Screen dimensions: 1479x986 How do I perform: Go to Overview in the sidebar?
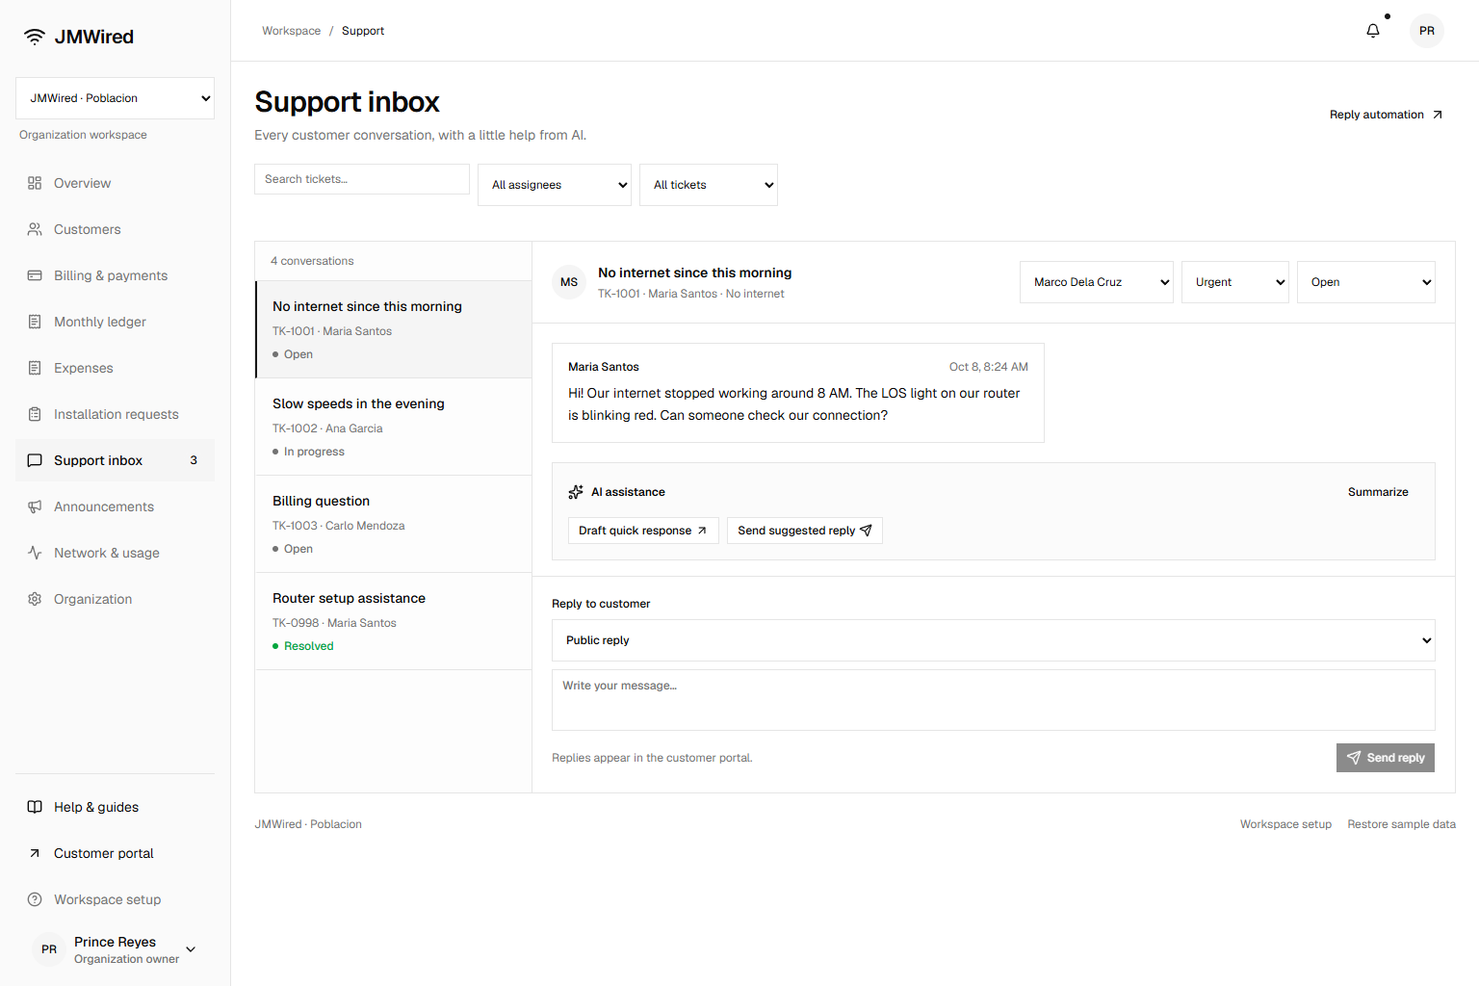(115, 183)
